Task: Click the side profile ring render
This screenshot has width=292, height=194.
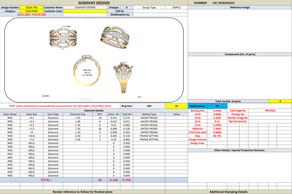Action: pos(123,78)
